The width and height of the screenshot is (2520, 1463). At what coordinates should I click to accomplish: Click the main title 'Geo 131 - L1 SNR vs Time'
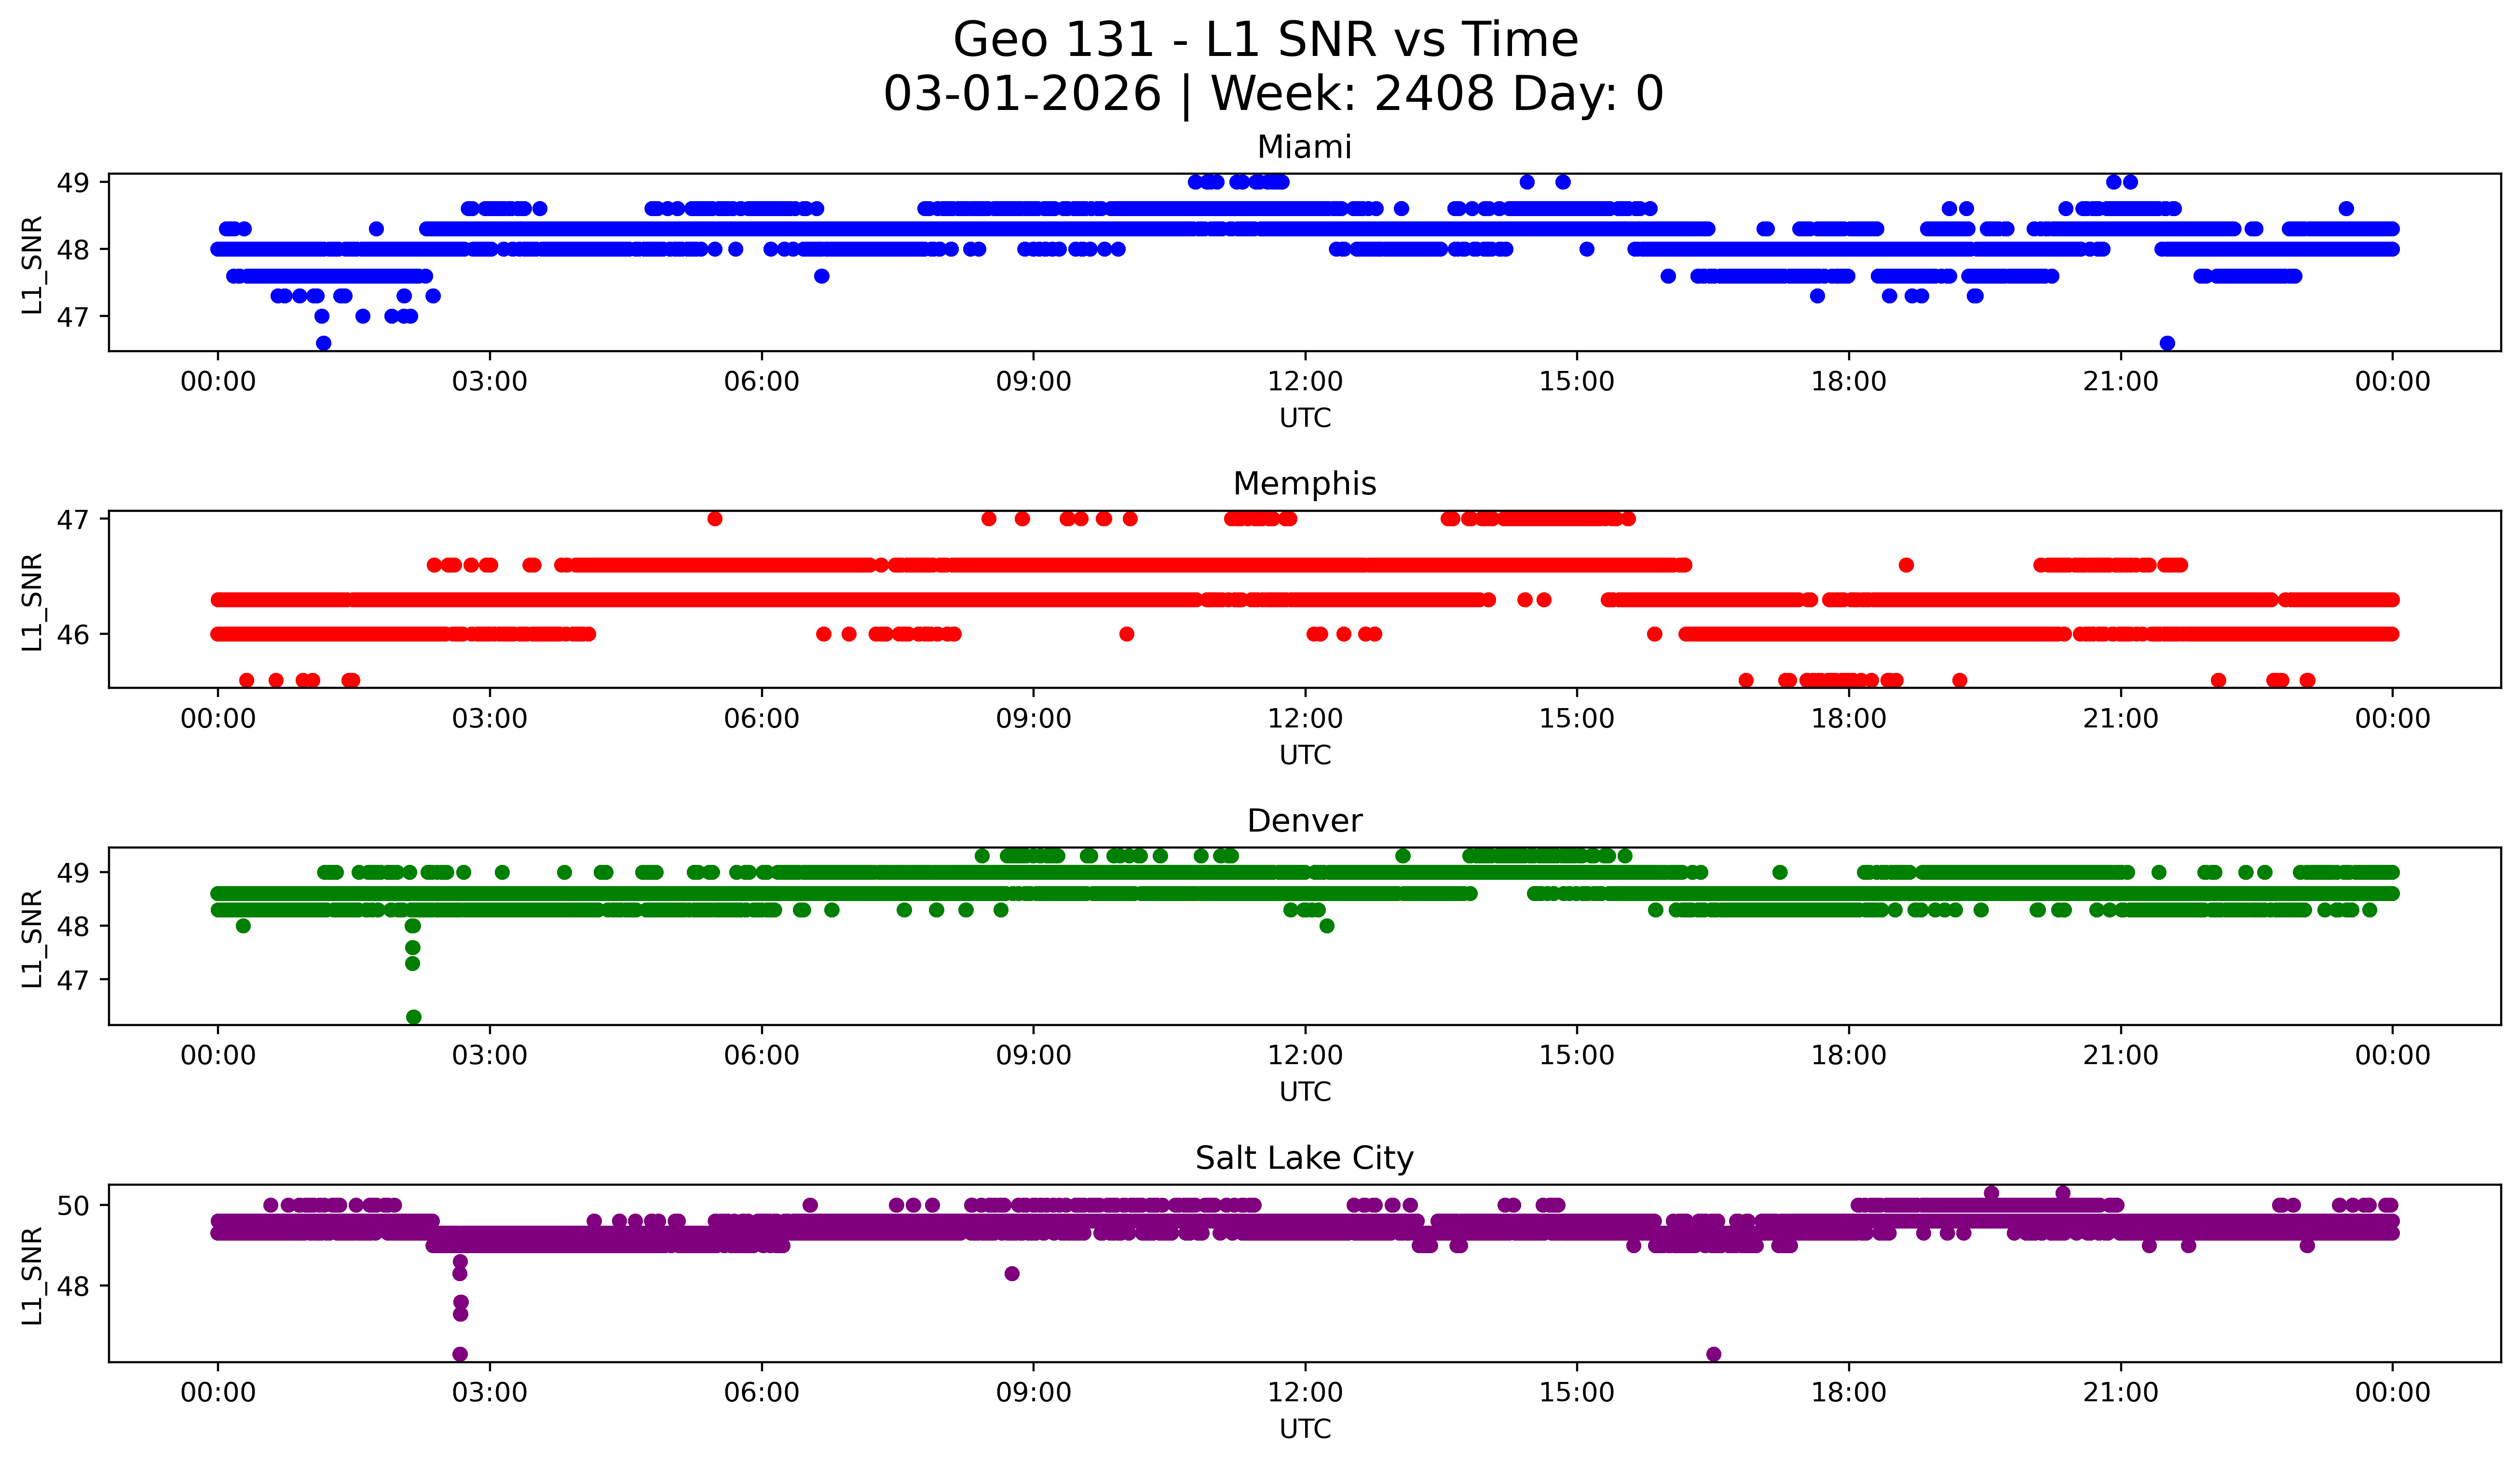(x=1265, y=41)
